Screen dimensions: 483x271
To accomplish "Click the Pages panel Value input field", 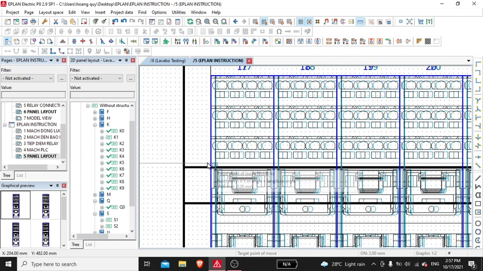I will point(33,95).
